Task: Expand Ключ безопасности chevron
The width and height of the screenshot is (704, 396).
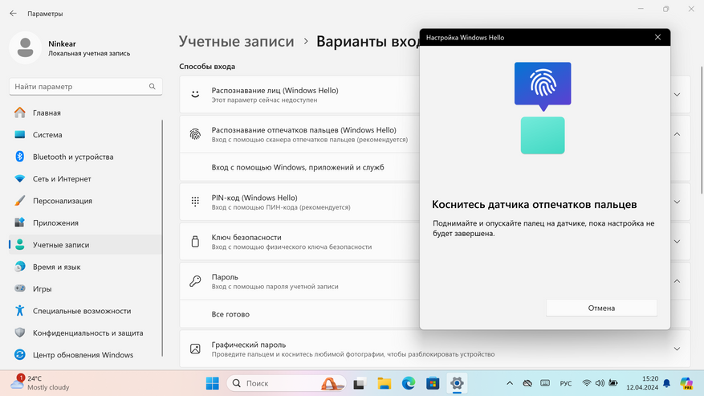Action: 677,242
